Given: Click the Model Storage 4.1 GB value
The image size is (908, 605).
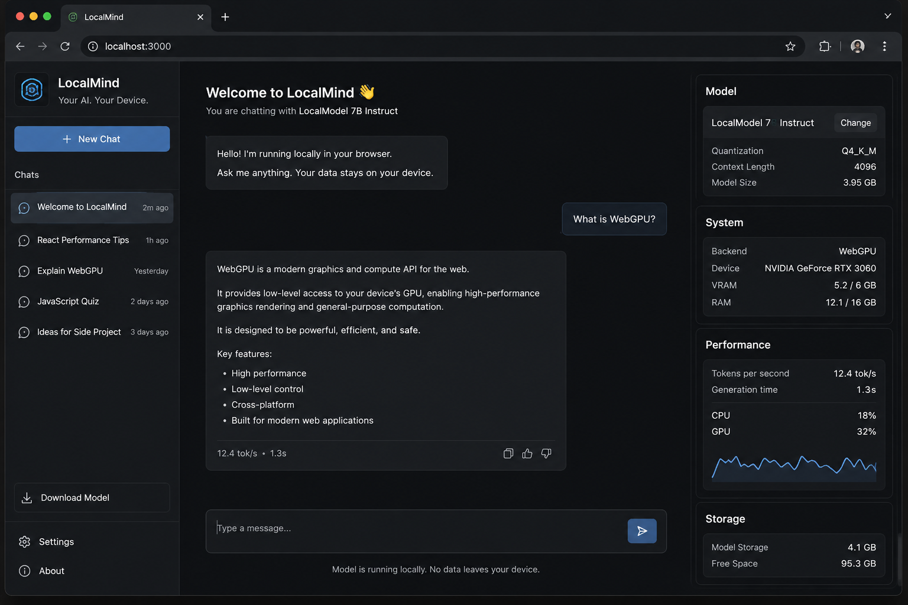Looking at the screenshot, I should (x=862, y=548).
